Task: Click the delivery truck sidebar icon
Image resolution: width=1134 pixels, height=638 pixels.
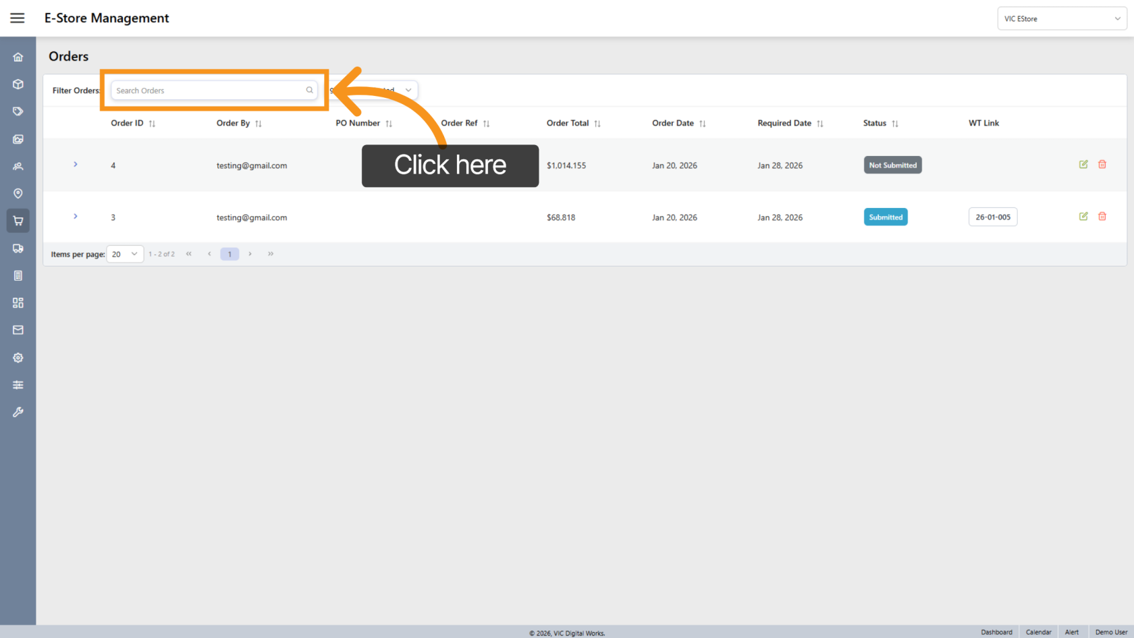Action: tap(18, 248)
